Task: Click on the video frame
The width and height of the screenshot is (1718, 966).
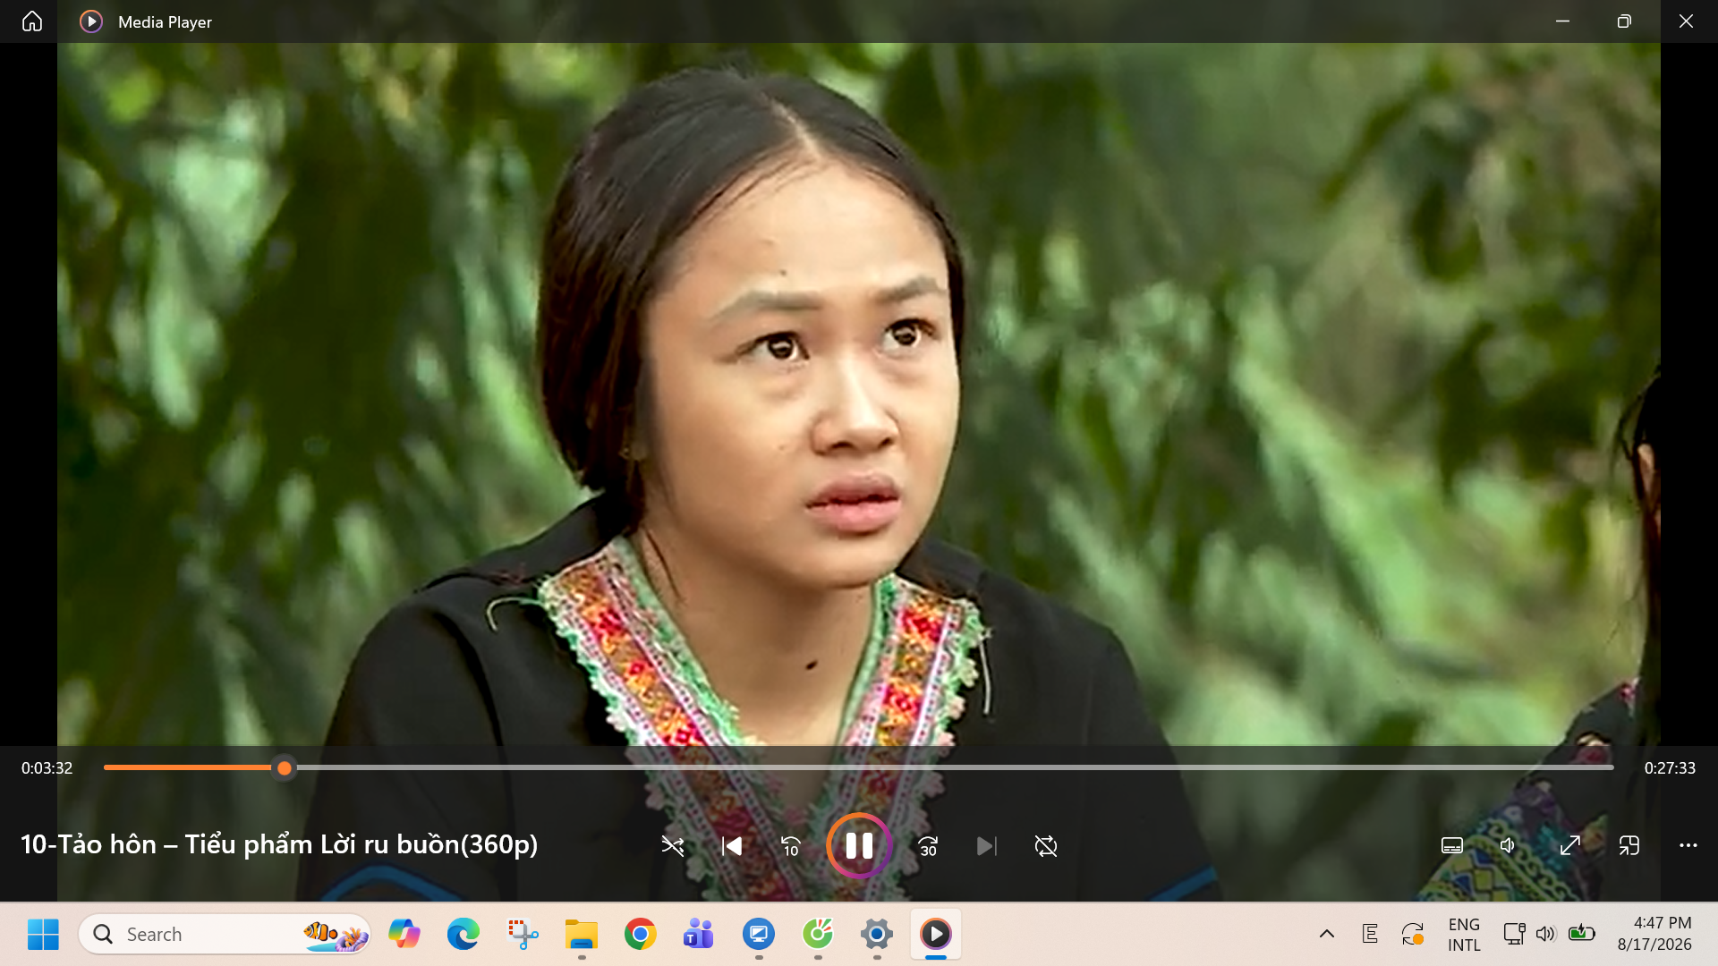Action: click(859, 394)
